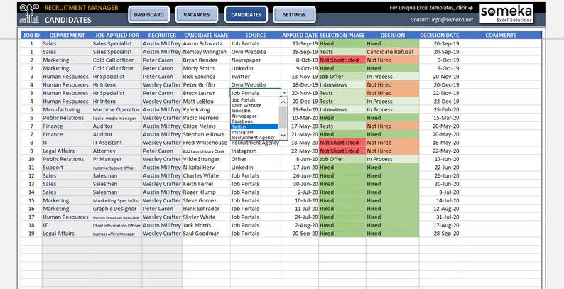Collapse the source dropdown arrow for Brock Lesnar
The image size is (564, 289).
click(284, 93)
